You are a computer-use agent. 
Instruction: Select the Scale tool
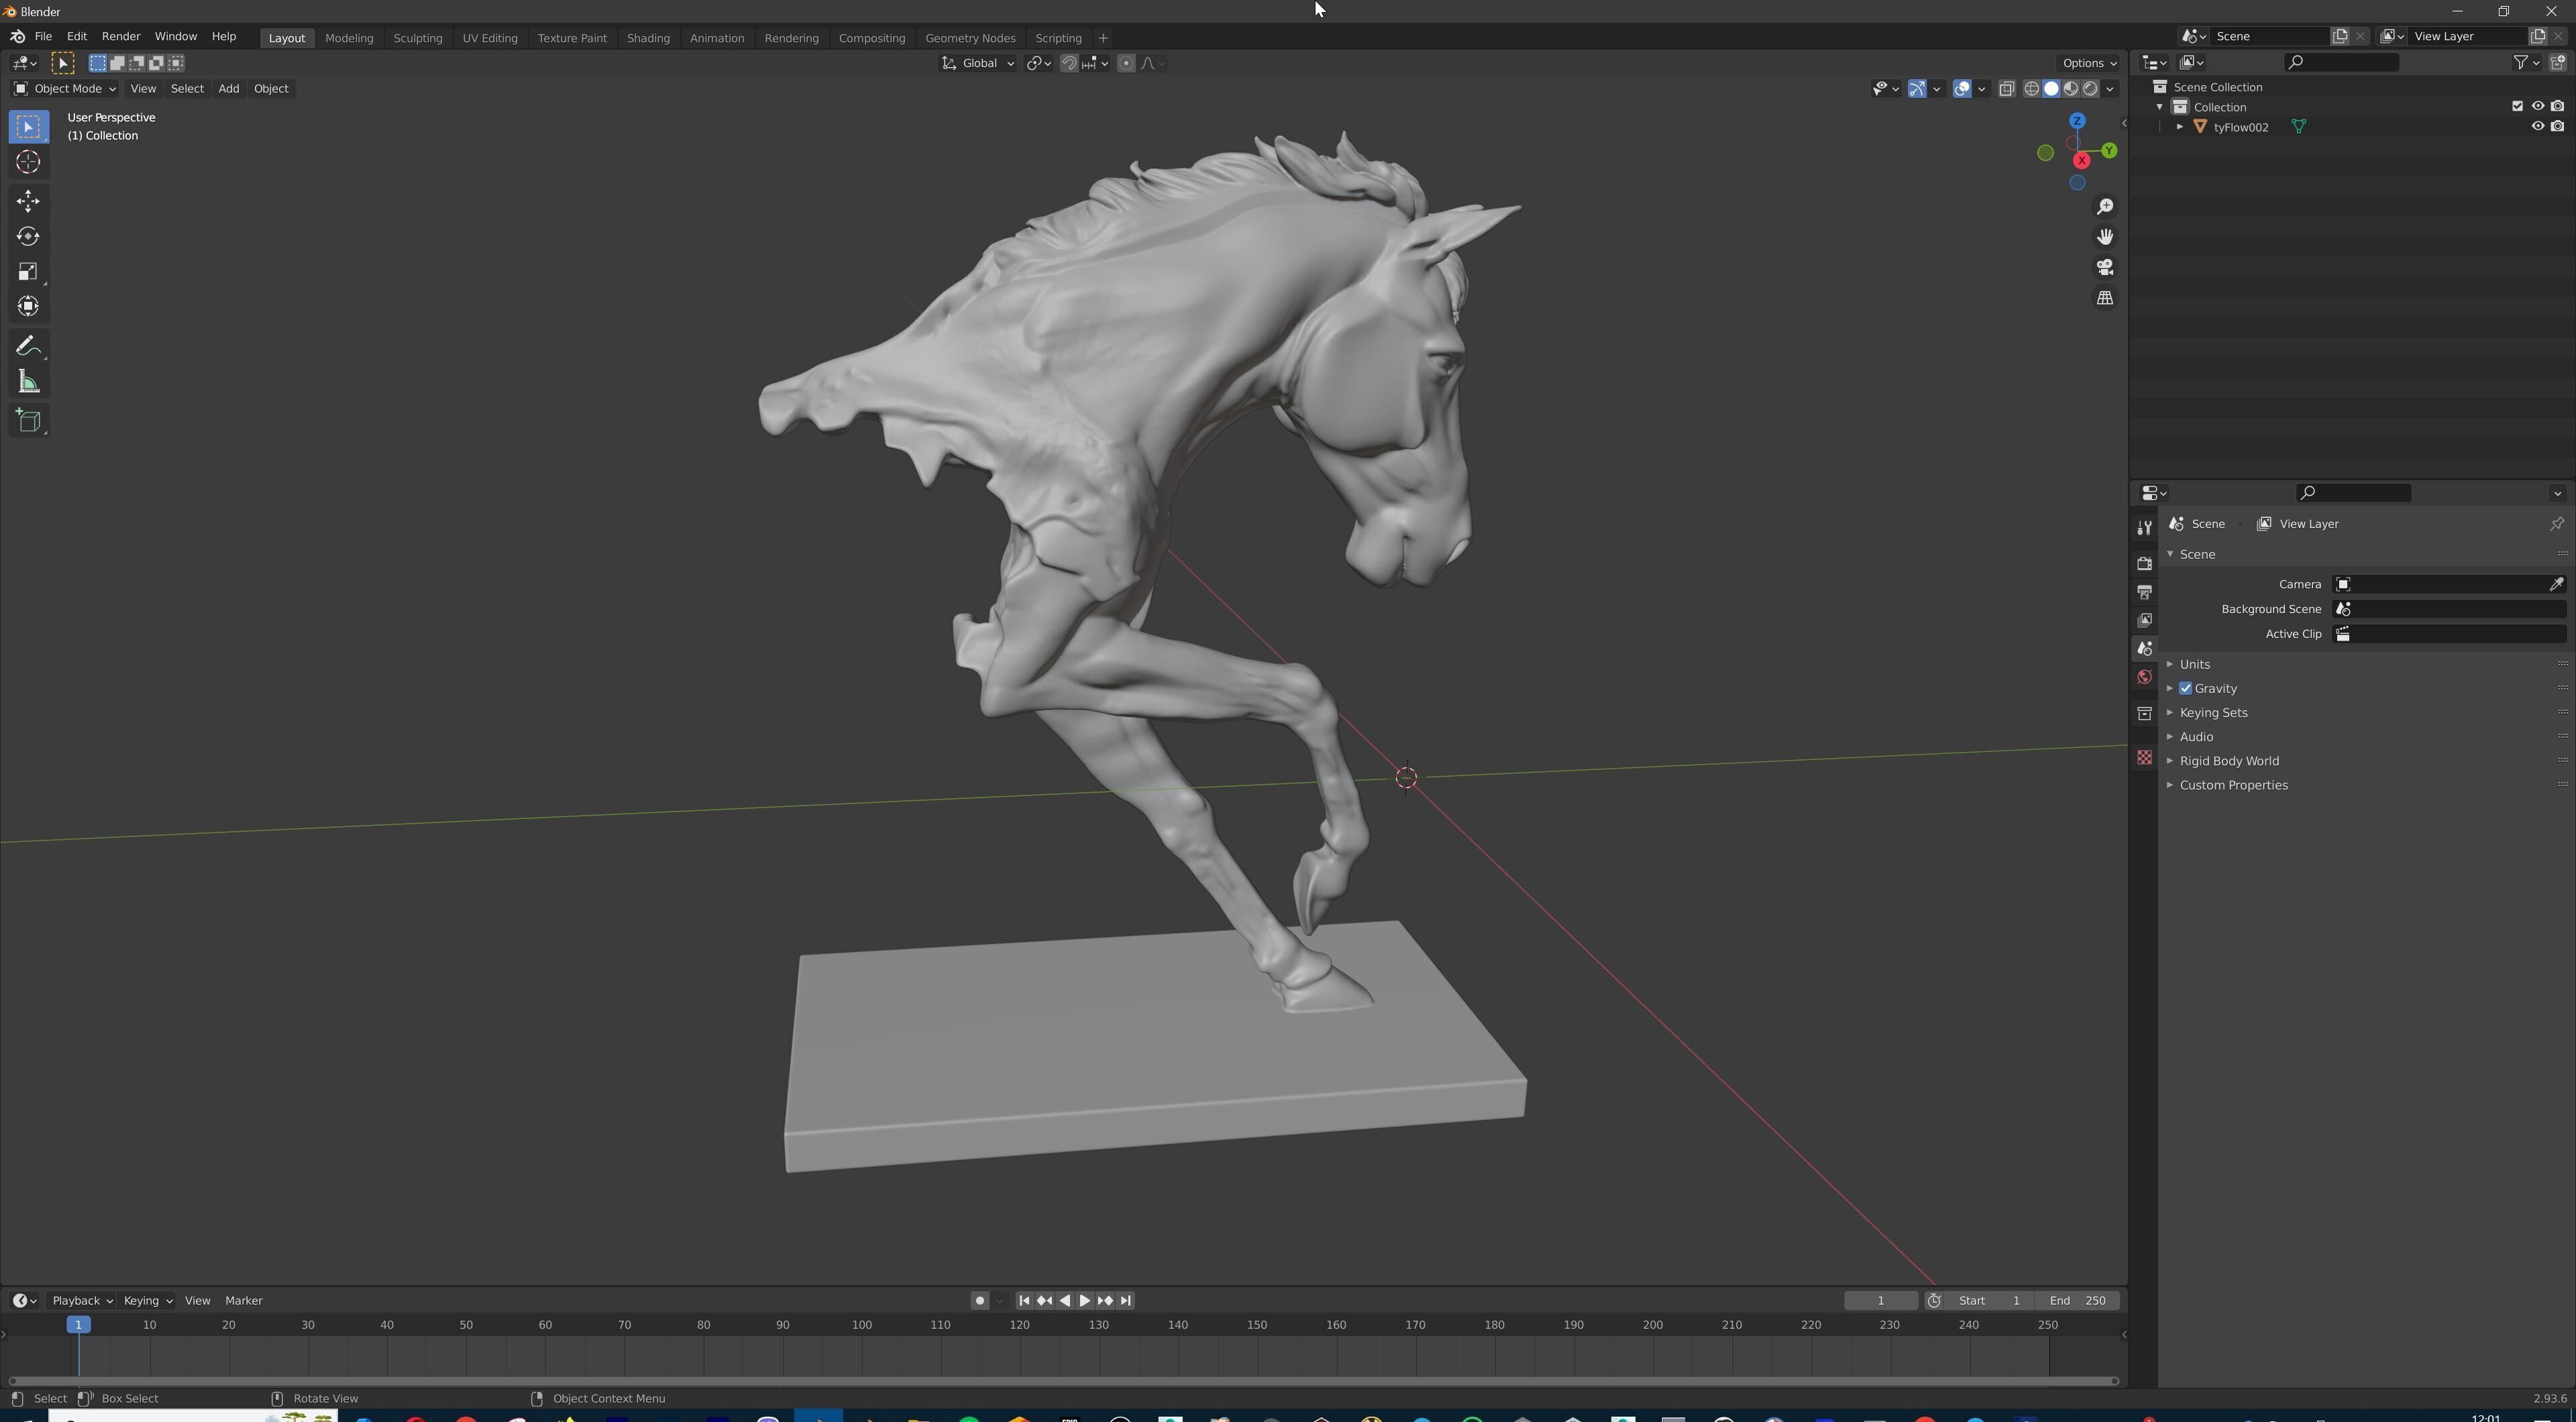coord(28,272)
